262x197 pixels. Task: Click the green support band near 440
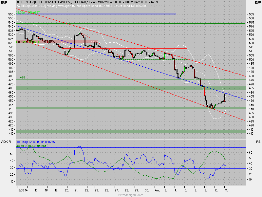(x=98, y=108)
